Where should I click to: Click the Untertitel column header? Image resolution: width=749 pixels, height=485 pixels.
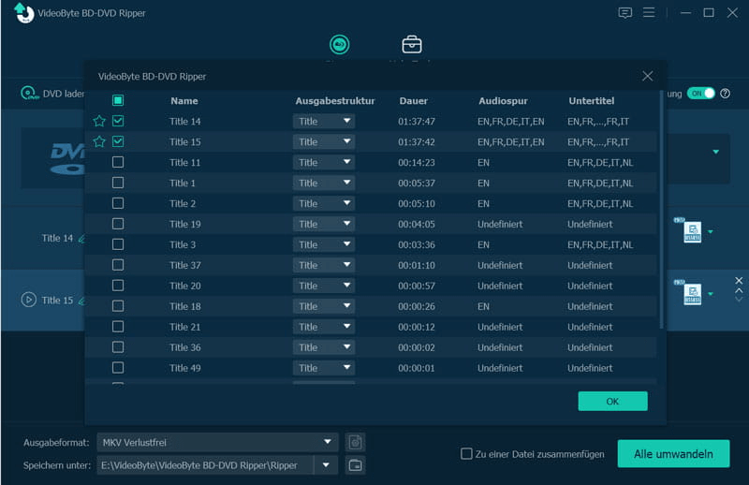pyautogui.click(x=592, y=101)
